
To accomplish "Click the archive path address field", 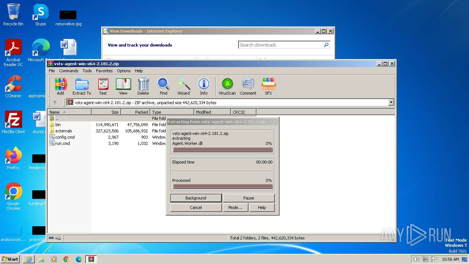I will pos(228,103).
